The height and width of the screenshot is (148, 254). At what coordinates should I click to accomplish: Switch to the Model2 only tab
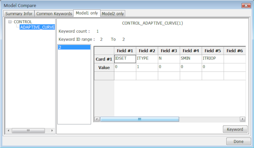coord(113,13)
